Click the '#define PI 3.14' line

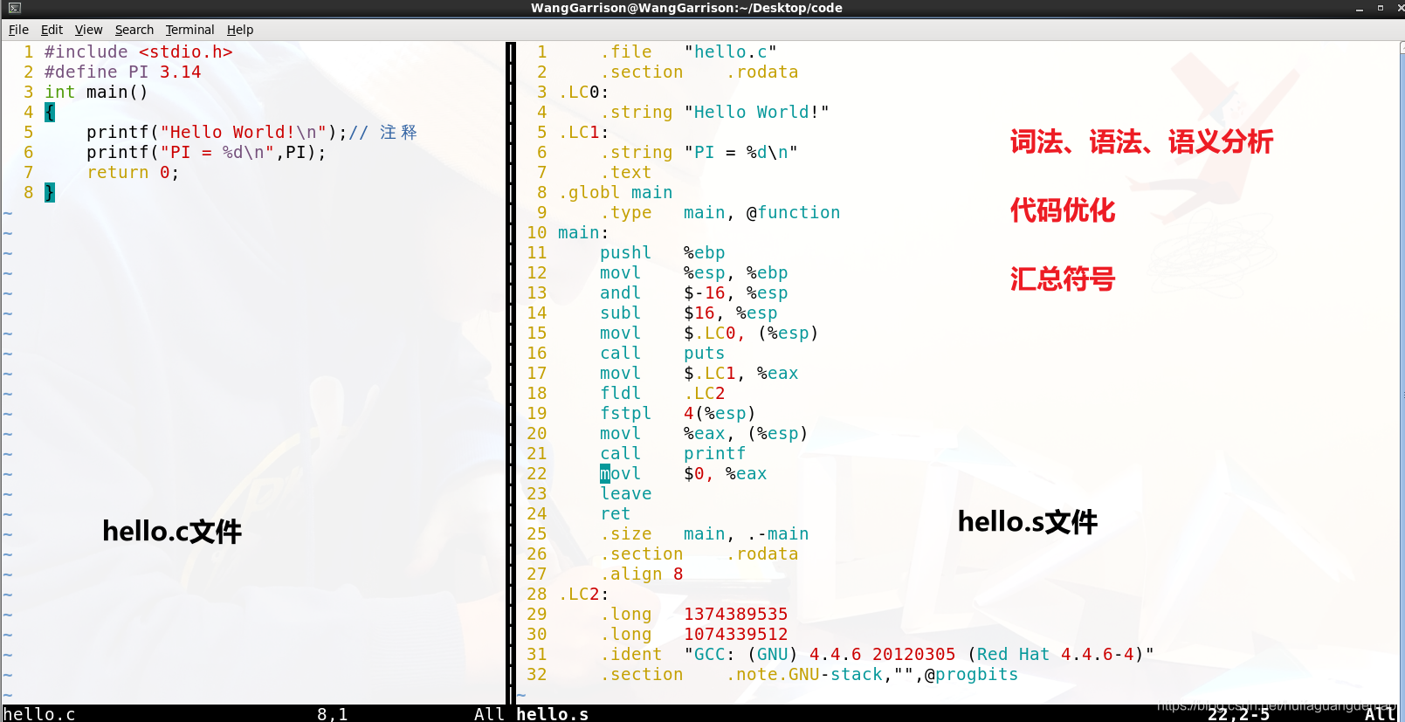pos(123,72)
